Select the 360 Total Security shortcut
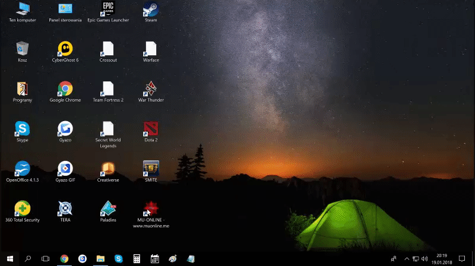 23,211
